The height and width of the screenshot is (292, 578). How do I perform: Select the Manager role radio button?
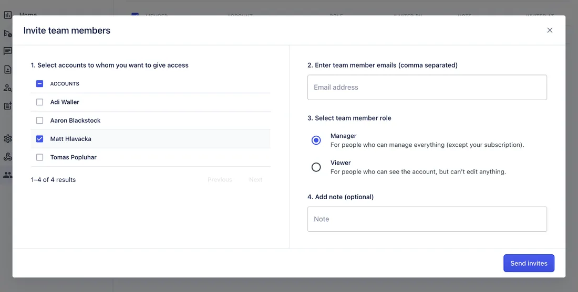316,140
